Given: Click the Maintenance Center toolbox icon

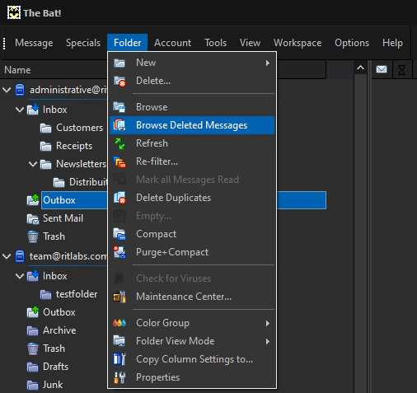Looking at the screenshot, I should click(x=119, y=297).
